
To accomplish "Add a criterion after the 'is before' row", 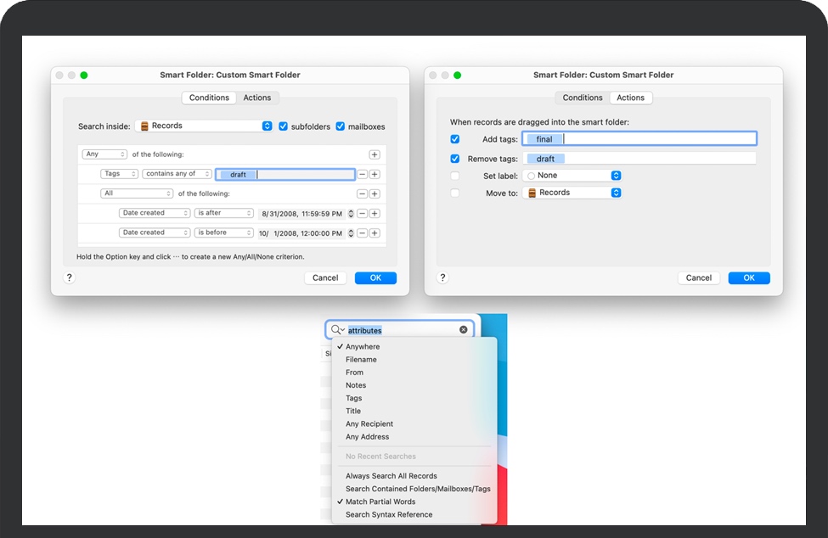I will (x=375, y=233).
